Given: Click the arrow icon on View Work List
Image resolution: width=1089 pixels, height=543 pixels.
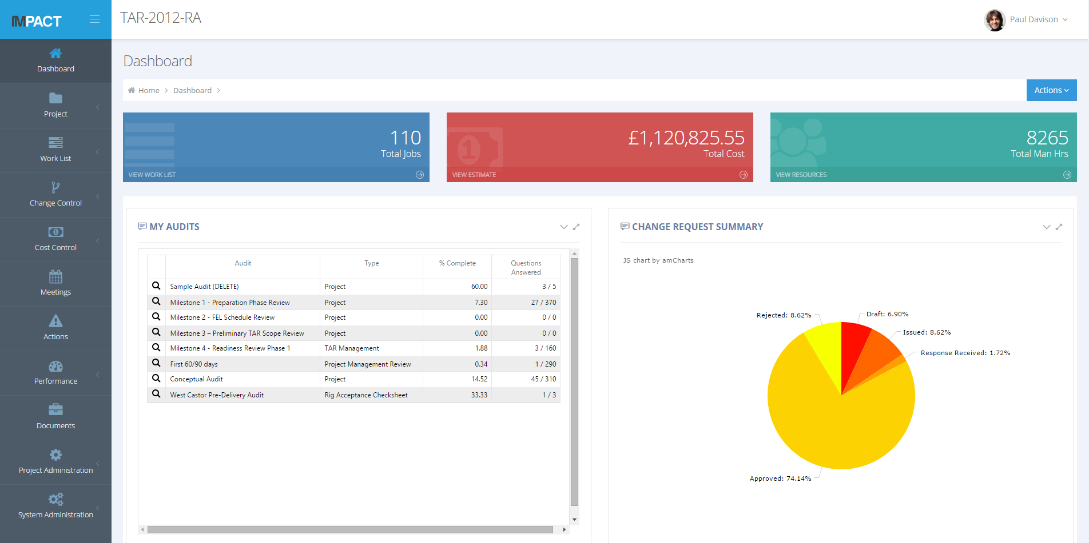Looking at the screenshot, I should (x=420, y=175).
